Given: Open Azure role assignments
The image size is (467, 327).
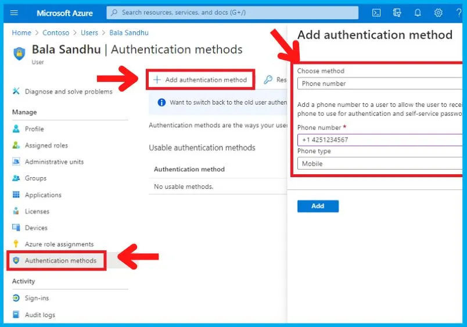Looking at the screenshot, I should point(59,244).
